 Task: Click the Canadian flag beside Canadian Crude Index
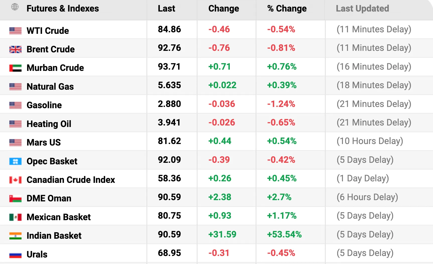pos(15,180)
